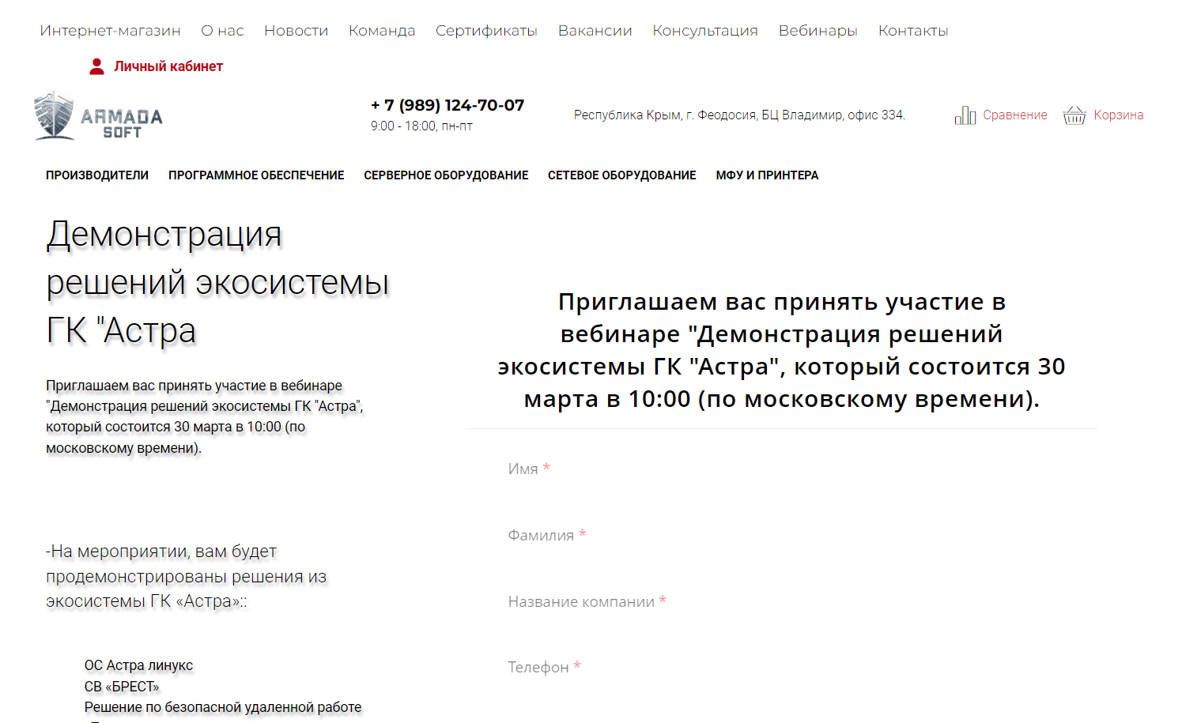Click the office address text Республика Крым
Viewport: 1197px width, 723px height.
click(x=739, y=115)
